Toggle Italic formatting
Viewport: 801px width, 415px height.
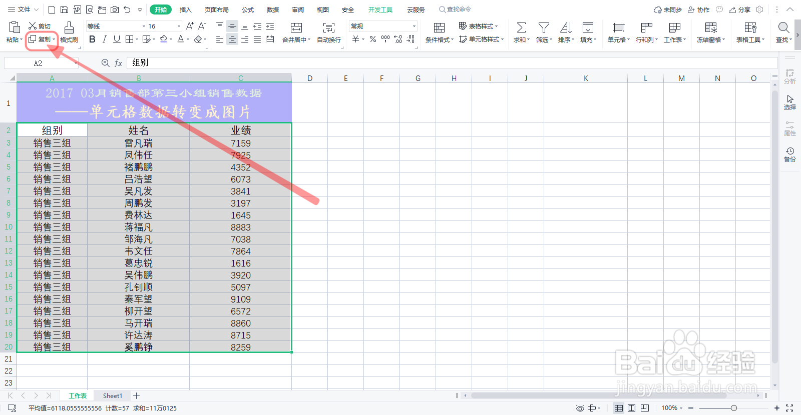coord(104,39)
